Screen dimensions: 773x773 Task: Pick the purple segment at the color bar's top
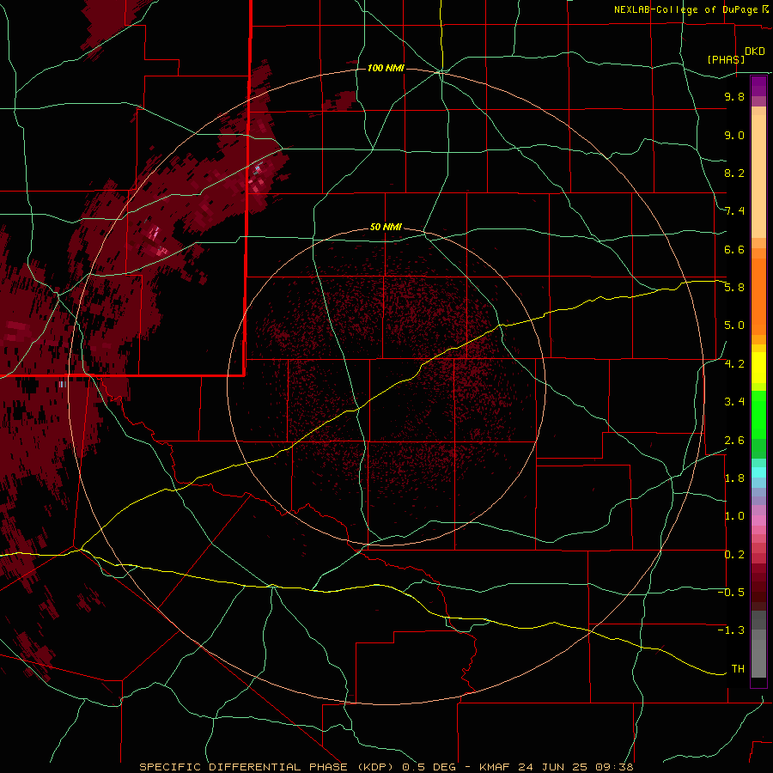pyautogui.click(x=758, y=86)
